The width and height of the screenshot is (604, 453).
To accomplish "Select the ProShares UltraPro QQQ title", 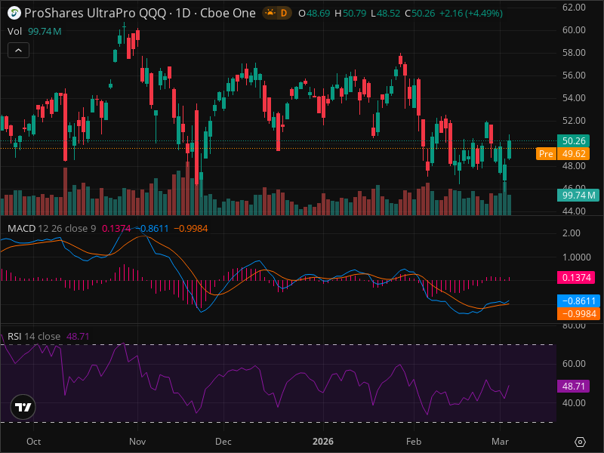I will pos(91,13).
